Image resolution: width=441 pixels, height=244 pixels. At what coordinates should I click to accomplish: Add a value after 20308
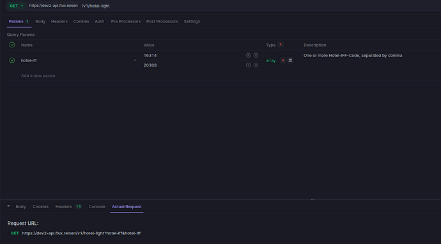[x=248, y=65]
